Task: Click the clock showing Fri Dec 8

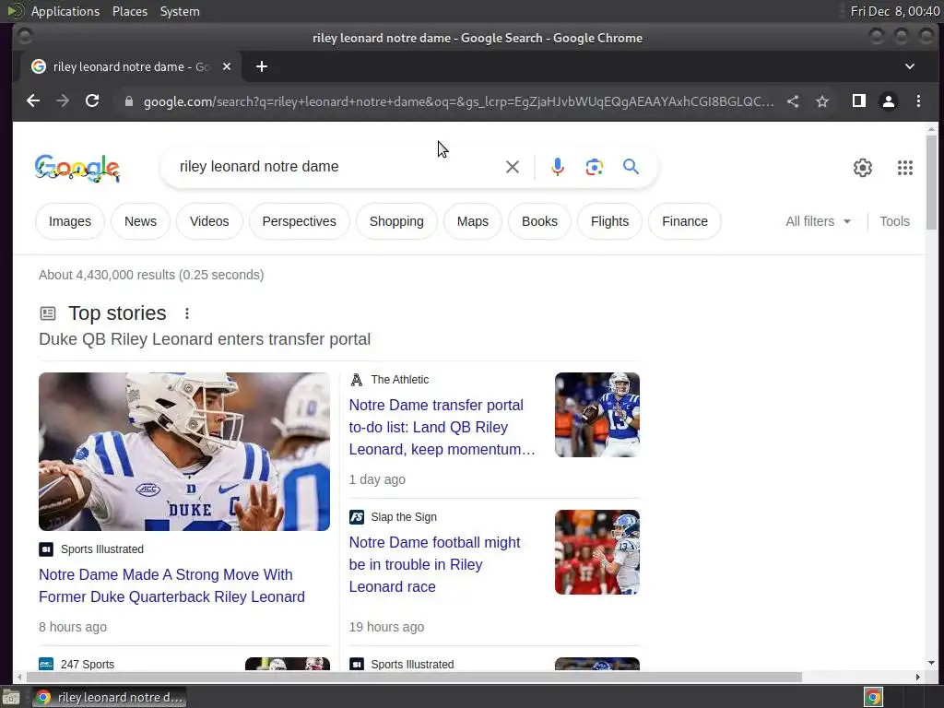Action: pyautogui.click(x=894, y=11)
